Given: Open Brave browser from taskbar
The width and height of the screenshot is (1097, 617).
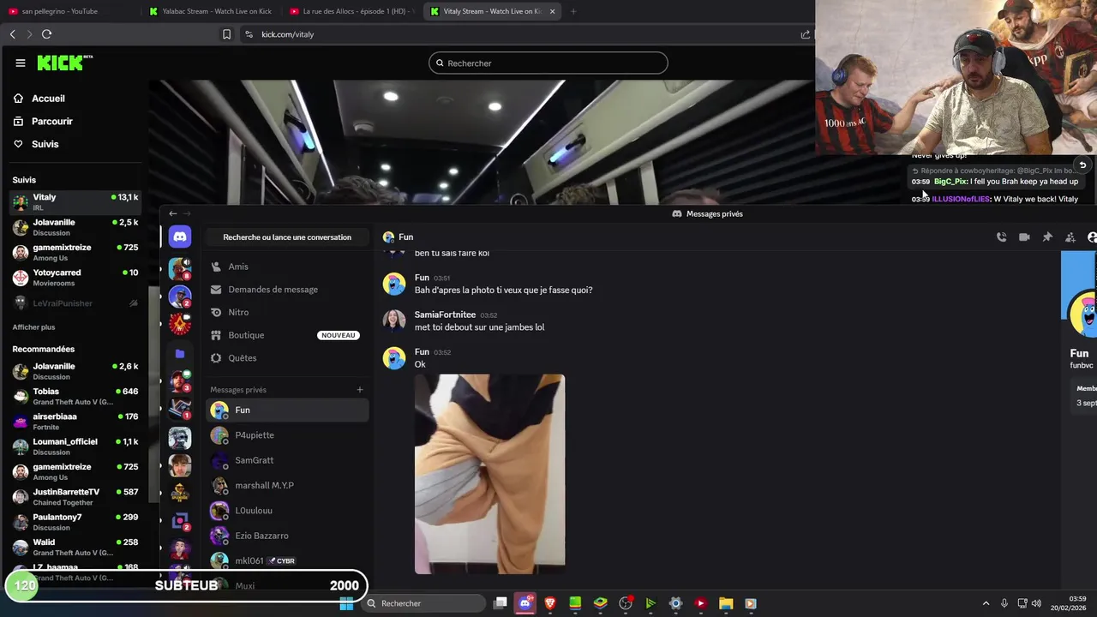Looking at the screenshot, I should [550, 603].
